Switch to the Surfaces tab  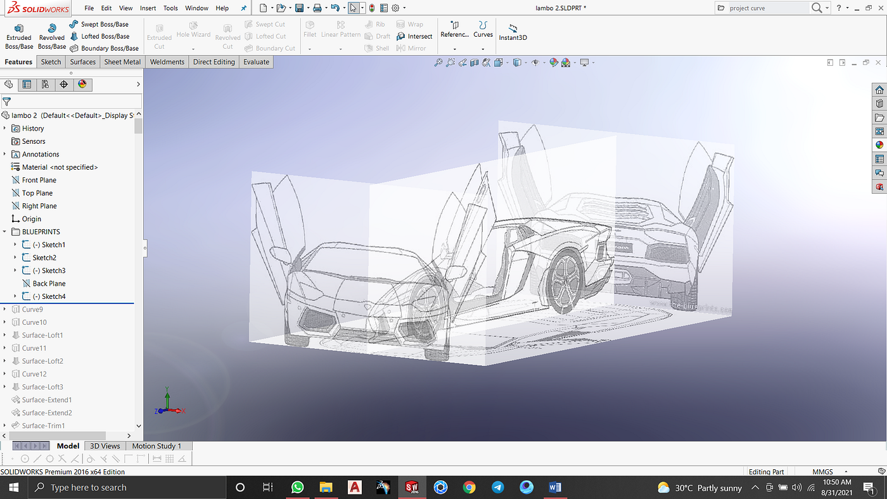(x=82, y=62)
